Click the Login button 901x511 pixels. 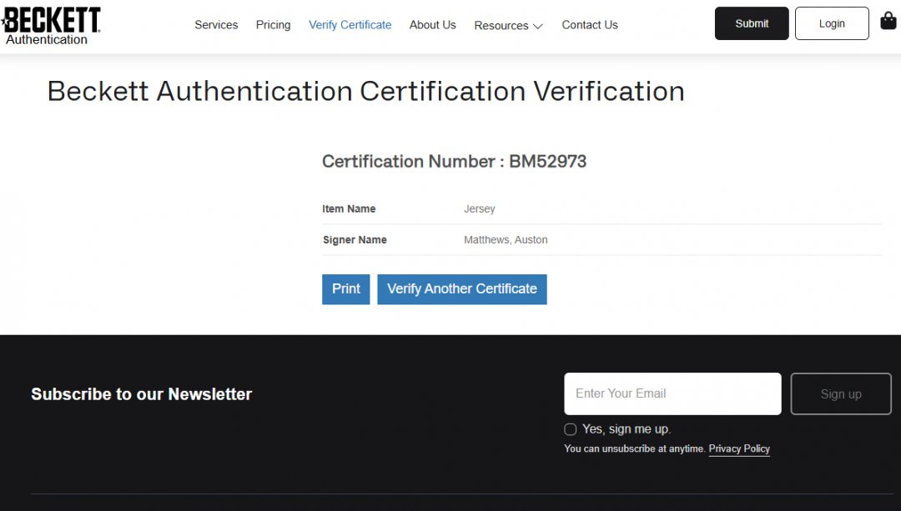pyautogui.click(x=831, y=23)
